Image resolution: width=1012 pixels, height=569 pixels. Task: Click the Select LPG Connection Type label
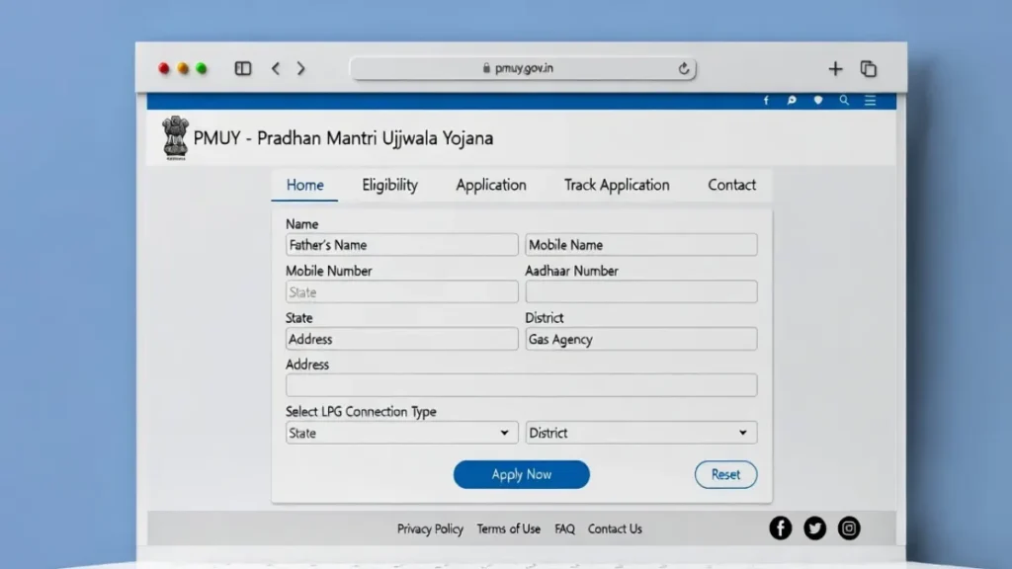point(361,412)
